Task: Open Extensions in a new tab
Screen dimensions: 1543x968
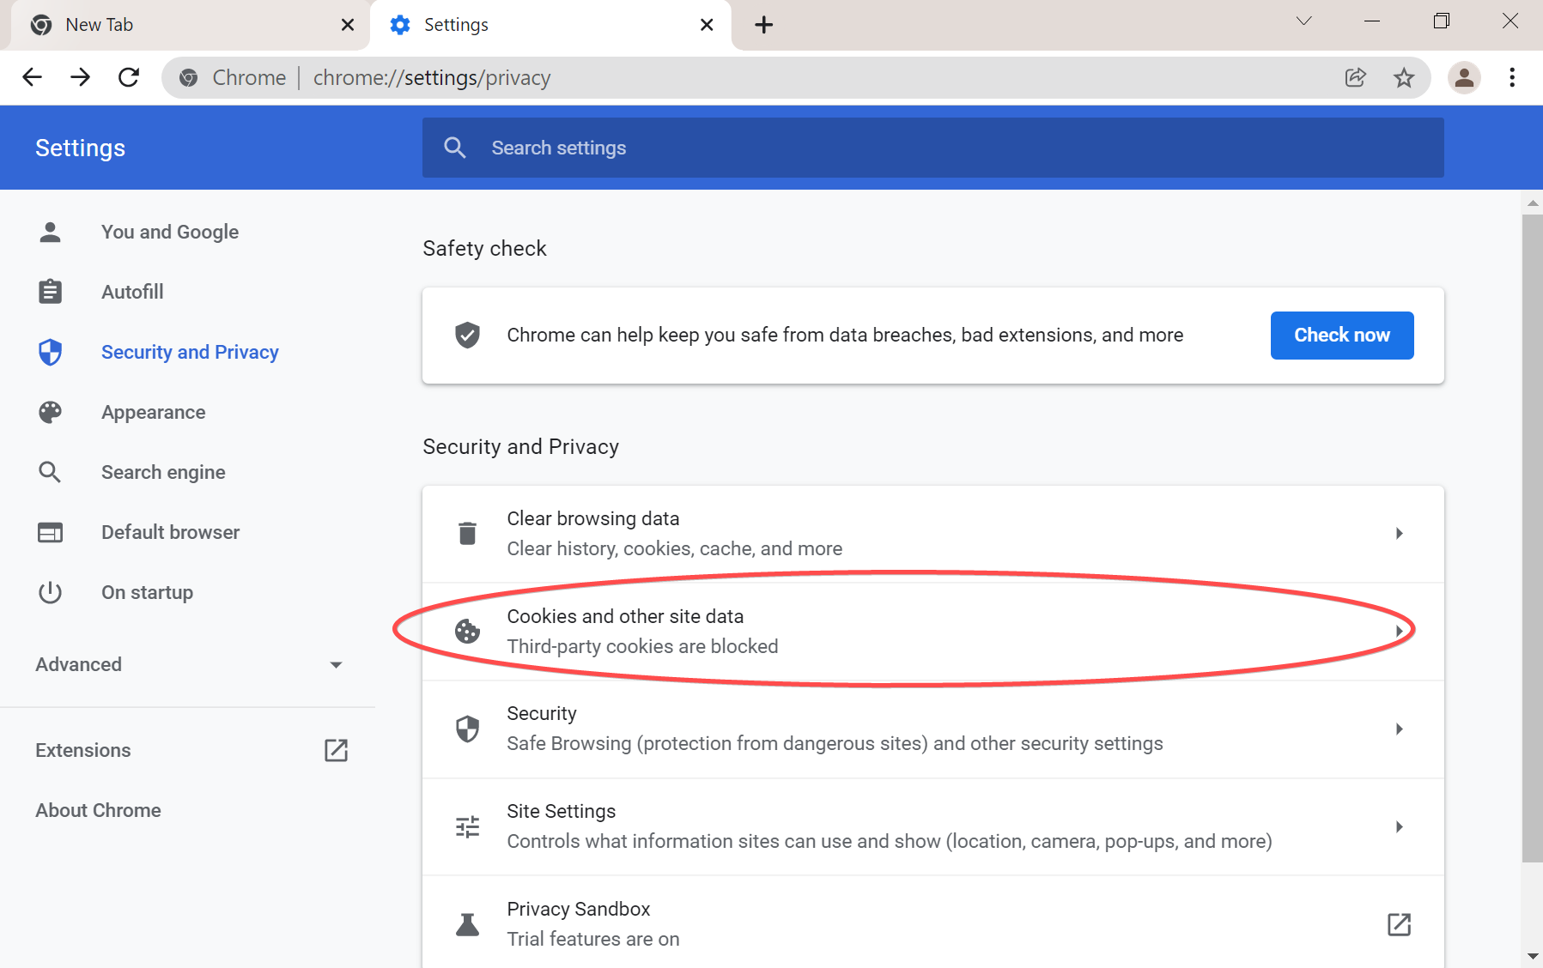Action: click(336, 750)
